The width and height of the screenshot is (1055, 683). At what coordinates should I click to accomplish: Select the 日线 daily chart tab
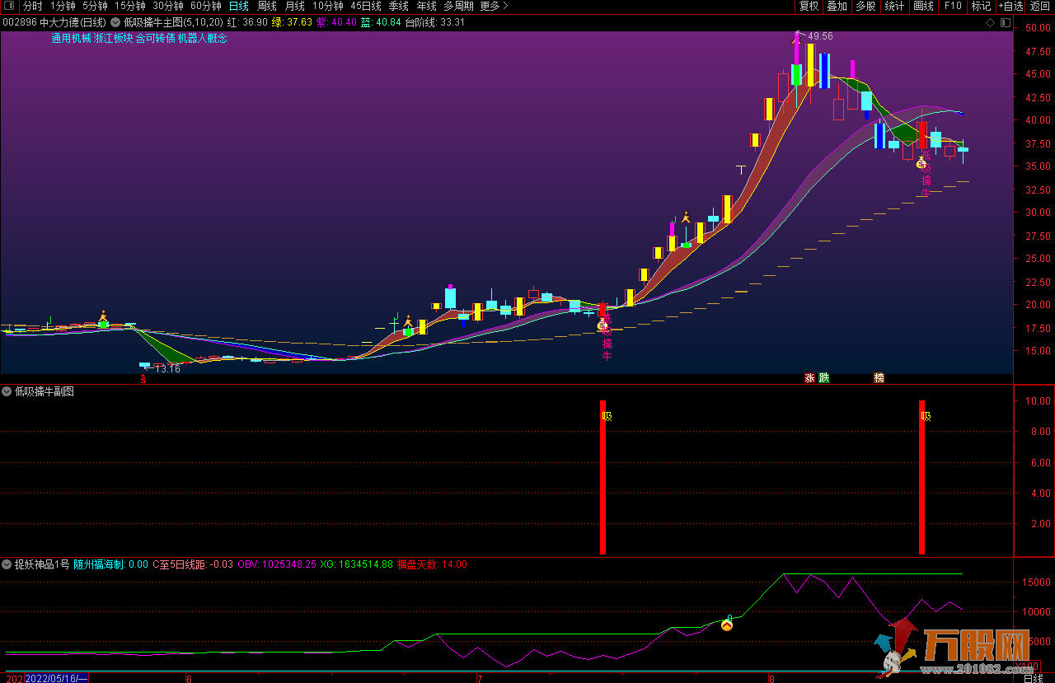238,6
